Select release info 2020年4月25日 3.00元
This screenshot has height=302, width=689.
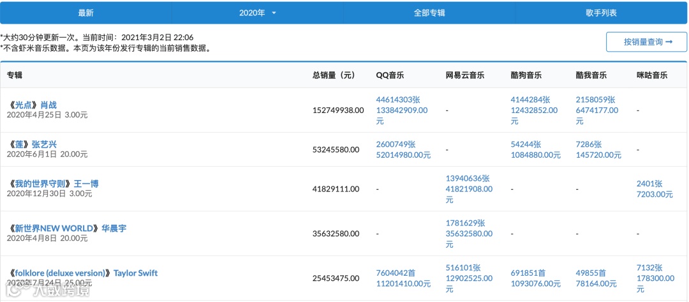coord(47,115)
